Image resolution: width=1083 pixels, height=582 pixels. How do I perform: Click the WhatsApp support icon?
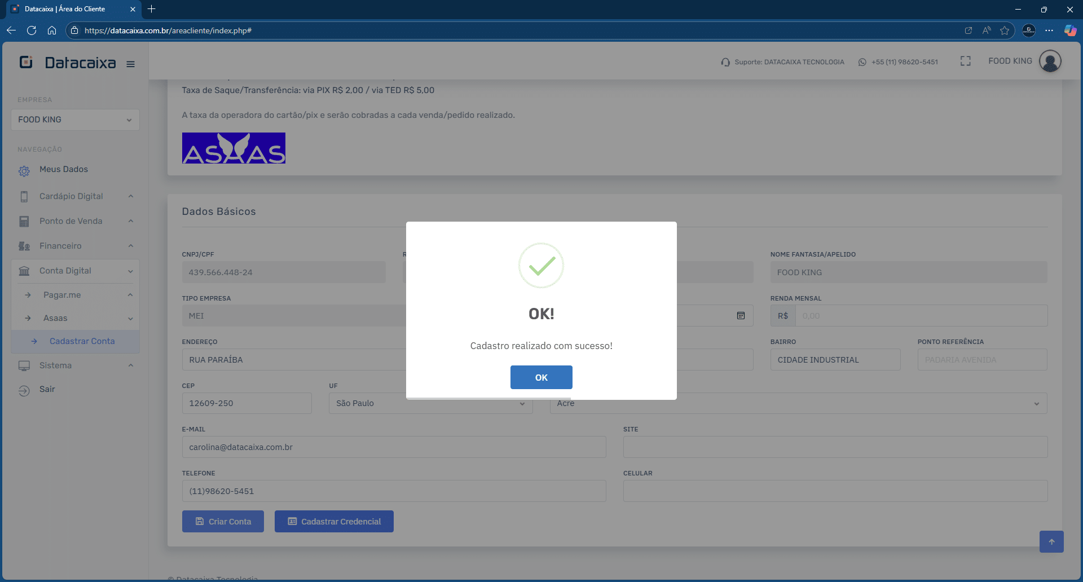(862, 62)
